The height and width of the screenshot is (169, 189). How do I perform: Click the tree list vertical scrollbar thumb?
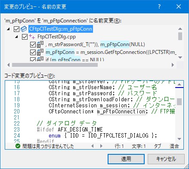click(x=180, y=36)
